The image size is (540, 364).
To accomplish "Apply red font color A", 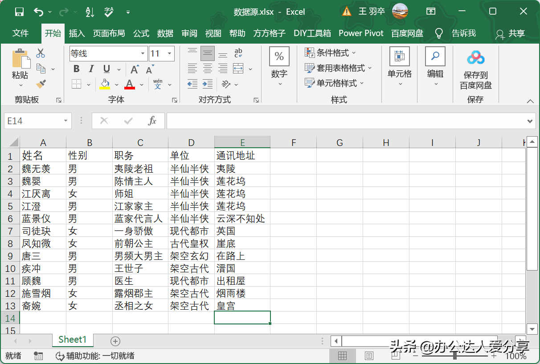I will [x=130, y=84].
